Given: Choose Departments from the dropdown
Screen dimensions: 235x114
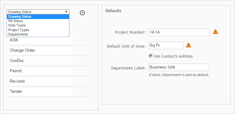Looking at the screenshot, I should pyautogui.click(x=38, y=34).
